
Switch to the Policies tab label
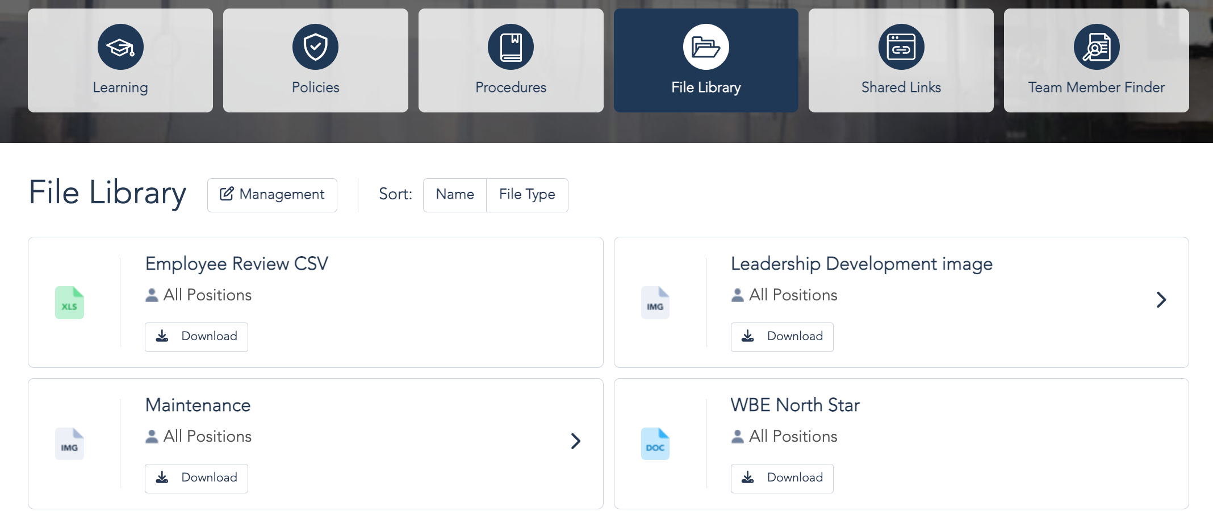point(315,87)
